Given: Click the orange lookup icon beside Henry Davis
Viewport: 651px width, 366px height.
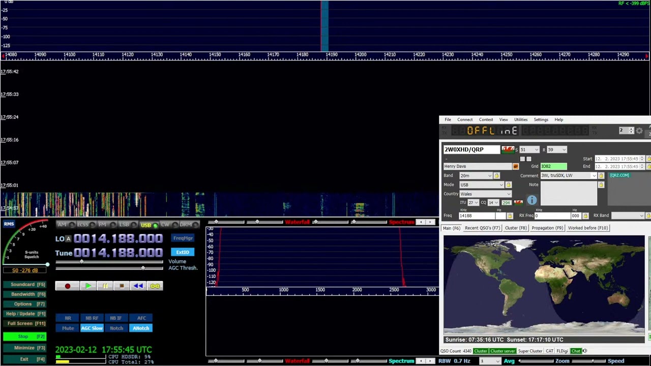Looking at the screenshot, I should point(516,167).
